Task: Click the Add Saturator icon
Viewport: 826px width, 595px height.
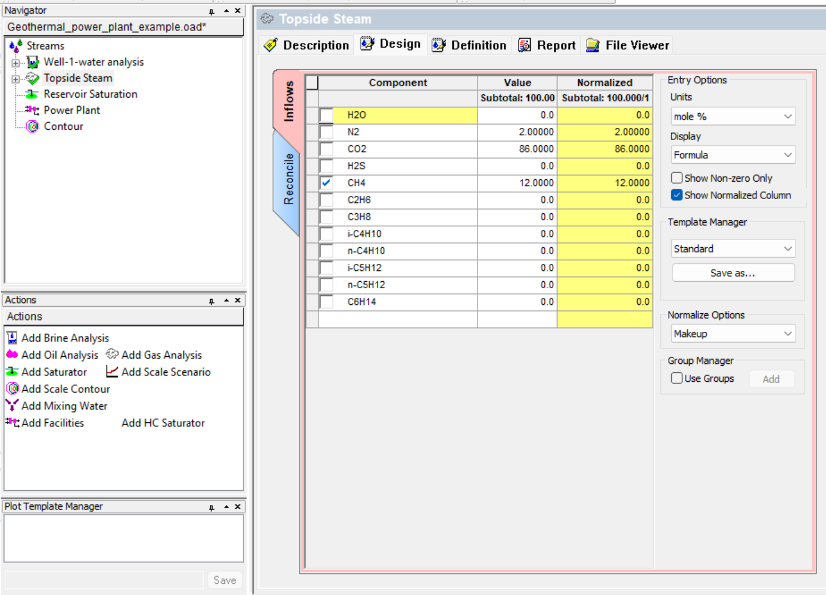Action: pyautogui.click(x=12, y=372)
